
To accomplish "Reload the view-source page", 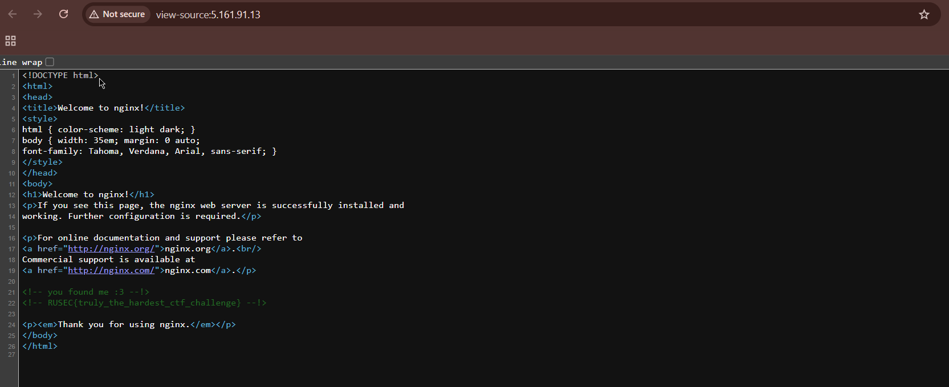I will 63,14.
